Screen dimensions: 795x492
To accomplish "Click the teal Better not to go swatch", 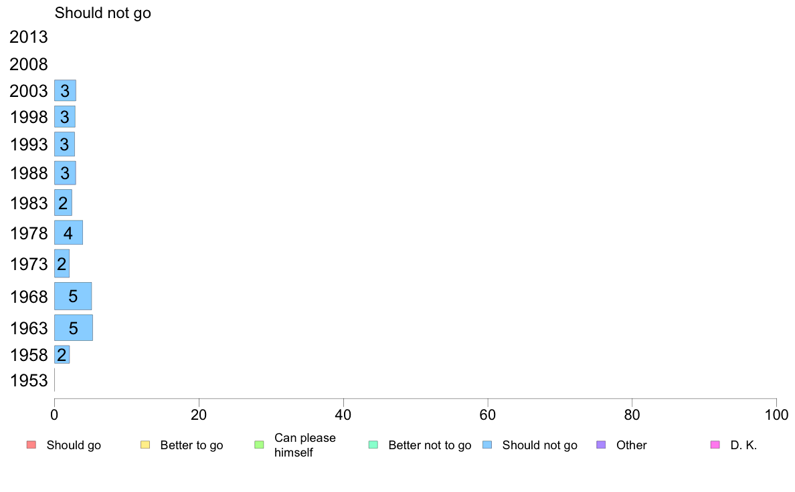I will [x=373, y=445].
